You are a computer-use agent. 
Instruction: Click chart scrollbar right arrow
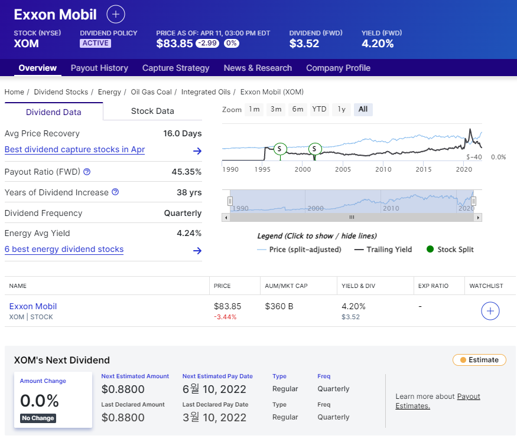click(478, 218)
